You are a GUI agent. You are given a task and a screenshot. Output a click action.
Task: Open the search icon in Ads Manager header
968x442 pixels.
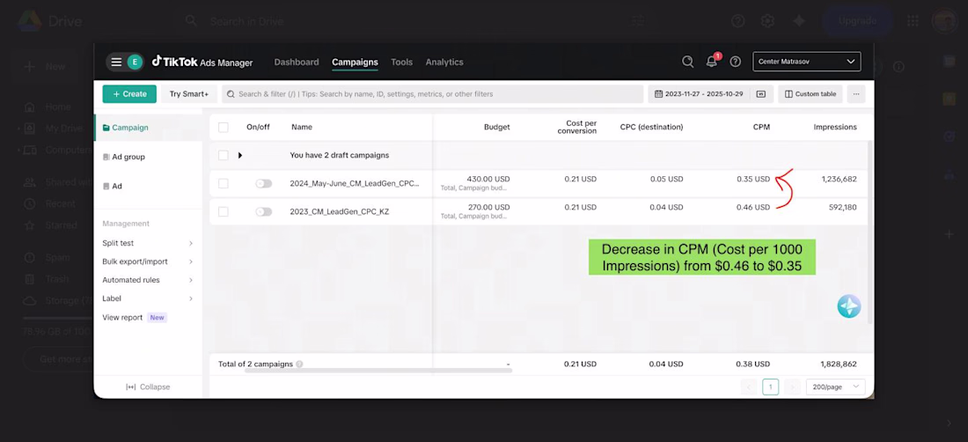[x=687, y=62]
